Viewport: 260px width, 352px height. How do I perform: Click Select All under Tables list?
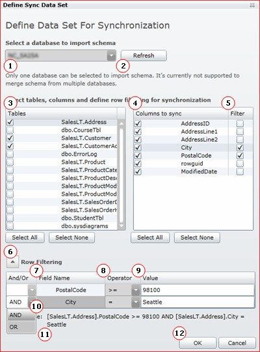(25, 237)
